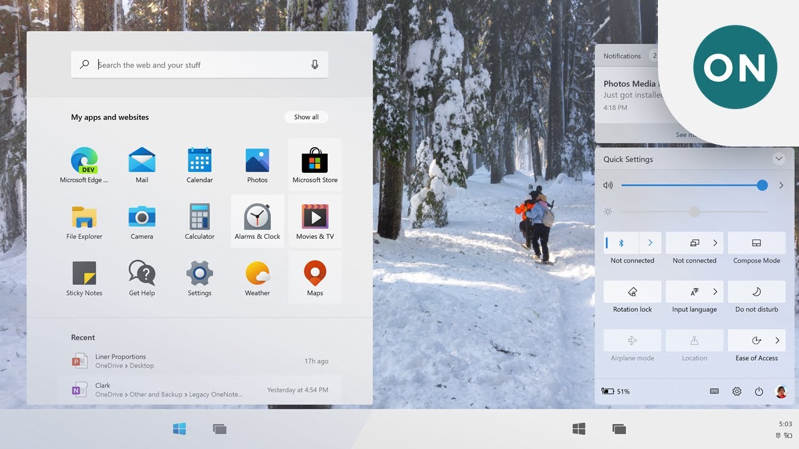
Task: Open Task View next to blue Start button
Action: coord(219,428)
